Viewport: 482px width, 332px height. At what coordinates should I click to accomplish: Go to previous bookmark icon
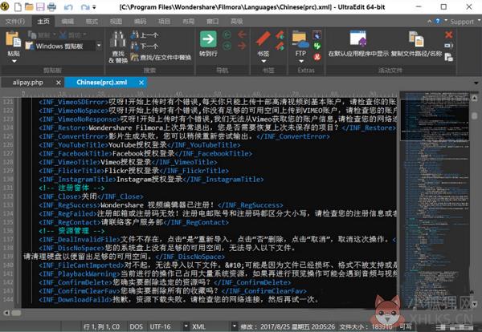[x=280, y=35]
